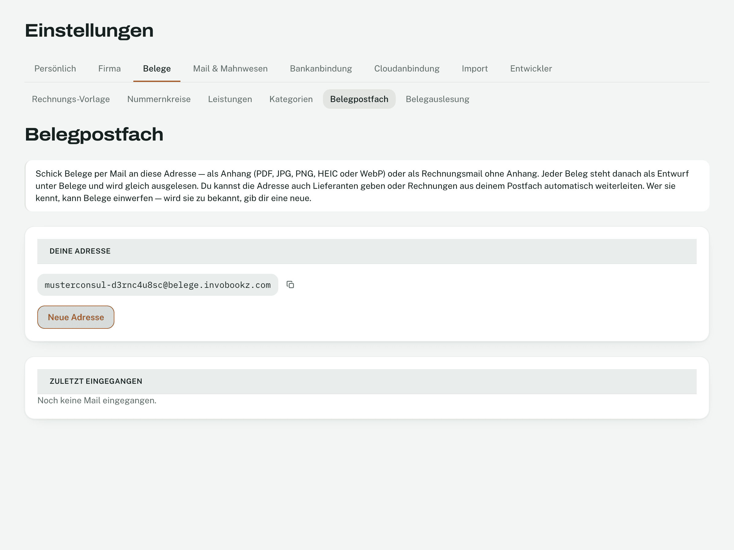Viewport: 734px width, 550px height.
Task: Select the musterconsul email address field
Action: click(x=158, y=285)
